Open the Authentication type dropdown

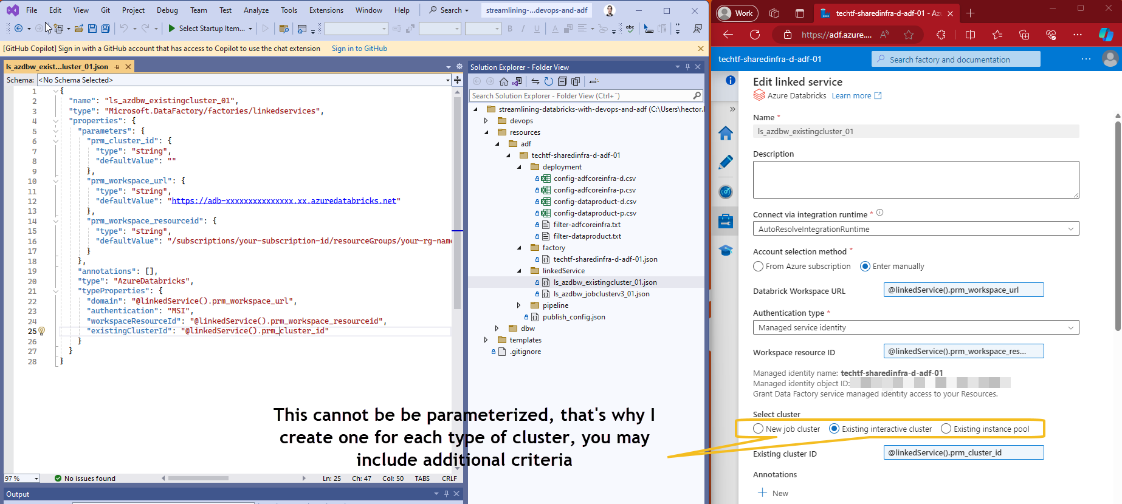click(915, 328)
